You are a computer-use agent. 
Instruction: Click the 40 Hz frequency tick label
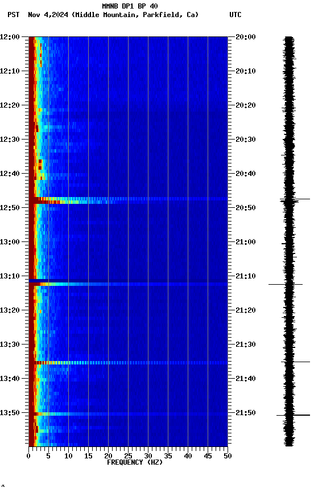click(x=188, y=456)
